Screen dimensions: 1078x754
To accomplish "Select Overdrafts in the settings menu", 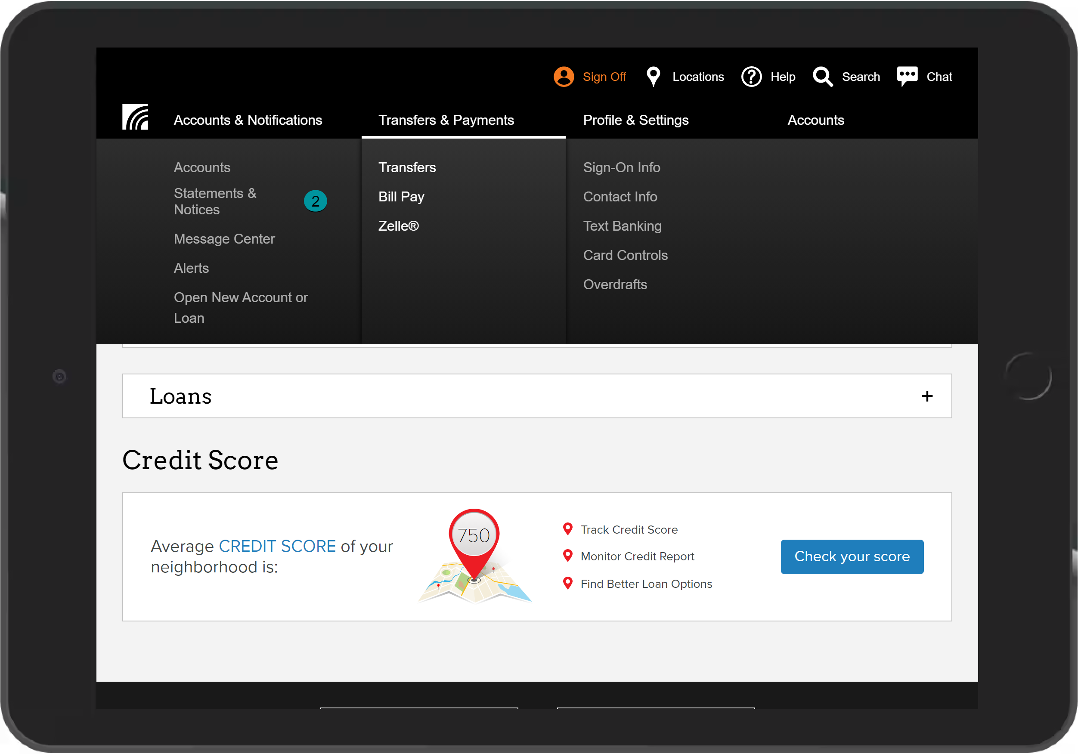I will coord(615,284).
